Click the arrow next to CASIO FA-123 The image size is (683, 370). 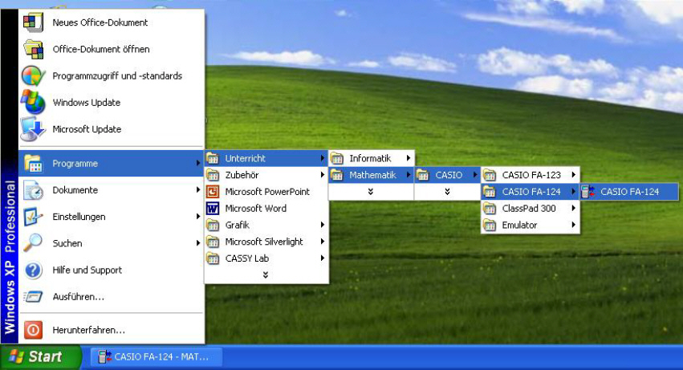click(x=574, y=175)
